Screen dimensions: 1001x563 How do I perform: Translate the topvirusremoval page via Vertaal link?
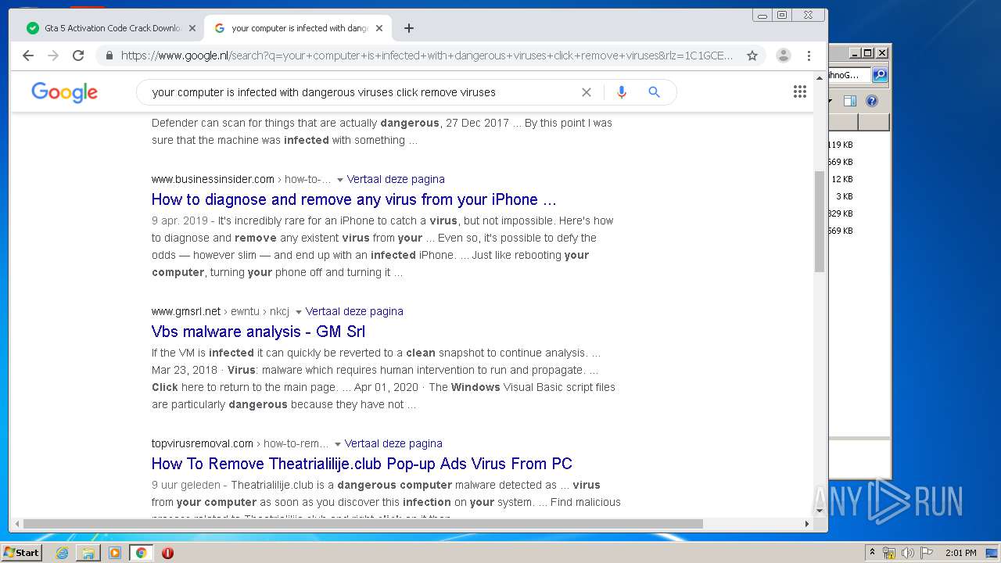point(393,443)
